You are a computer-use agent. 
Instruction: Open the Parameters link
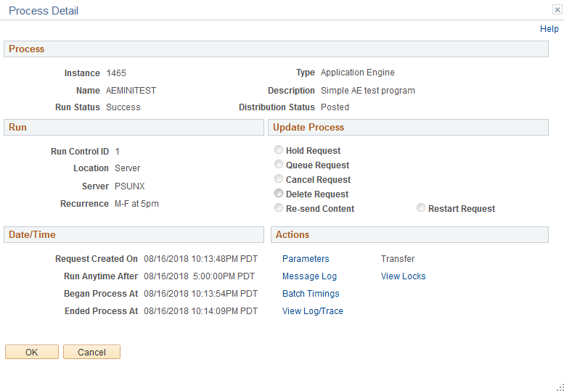click(306, 259)
